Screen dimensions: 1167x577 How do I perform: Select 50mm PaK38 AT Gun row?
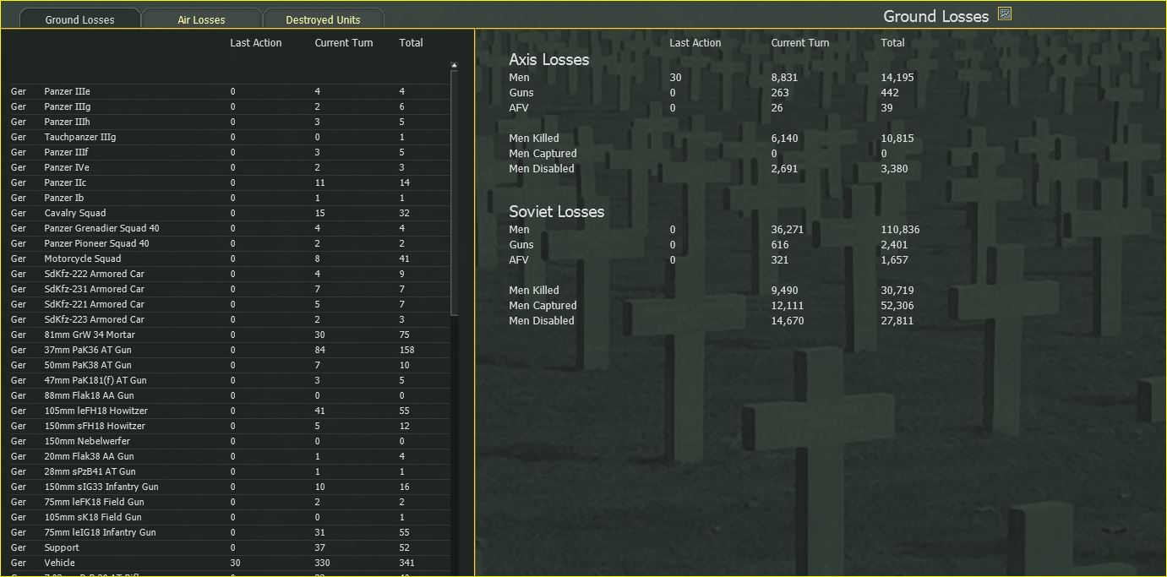tap(228, 365)
